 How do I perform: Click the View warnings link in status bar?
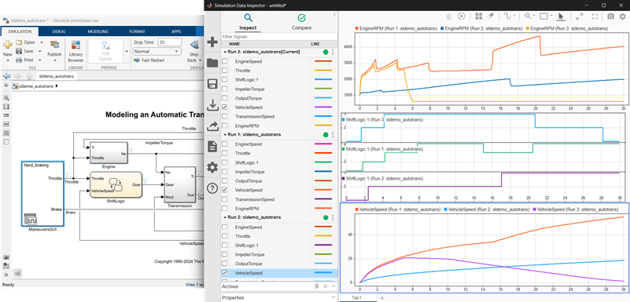(x=195, y=285)
